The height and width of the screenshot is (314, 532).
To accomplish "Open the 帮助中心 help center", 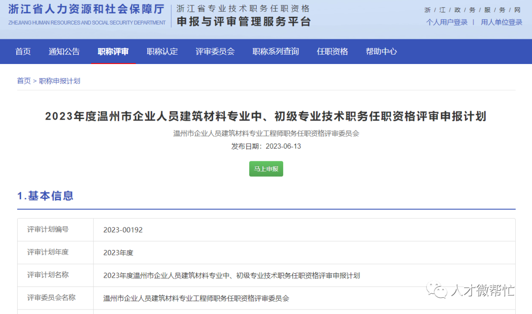I will coord(381,51).
